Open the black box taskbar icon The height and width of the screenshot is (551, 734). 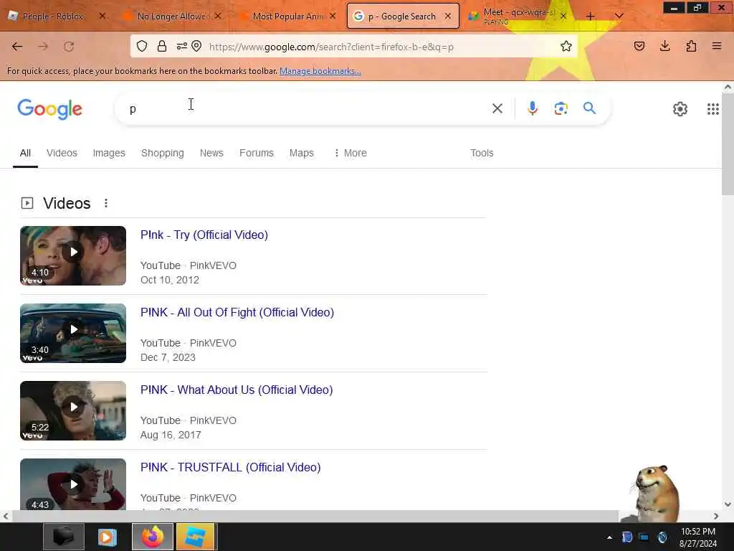click(x=64, y=537)
